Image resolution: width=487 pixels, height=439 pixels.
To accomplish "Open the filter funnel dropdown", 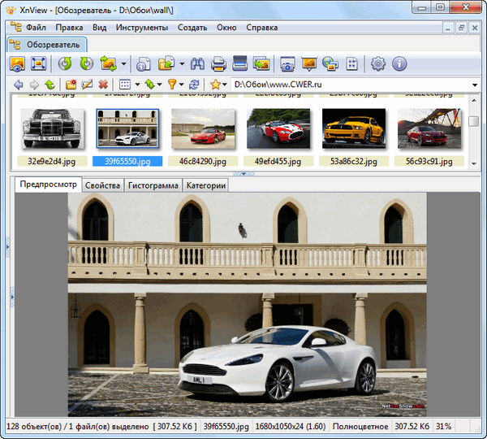I will [x=175, y=85].
